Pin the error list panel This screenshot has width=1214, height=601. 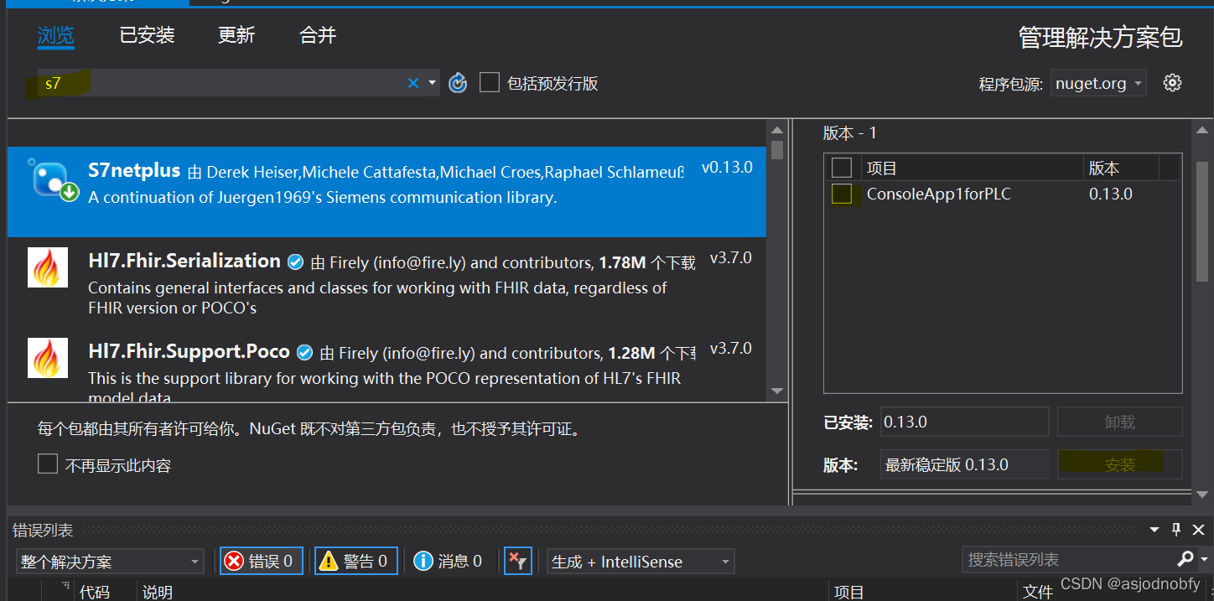click(1175, 530)
